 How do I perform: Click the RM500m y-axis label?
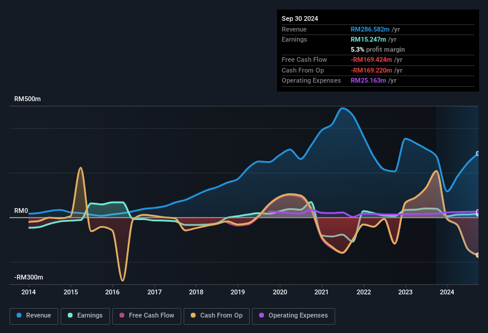pos(27,99)
